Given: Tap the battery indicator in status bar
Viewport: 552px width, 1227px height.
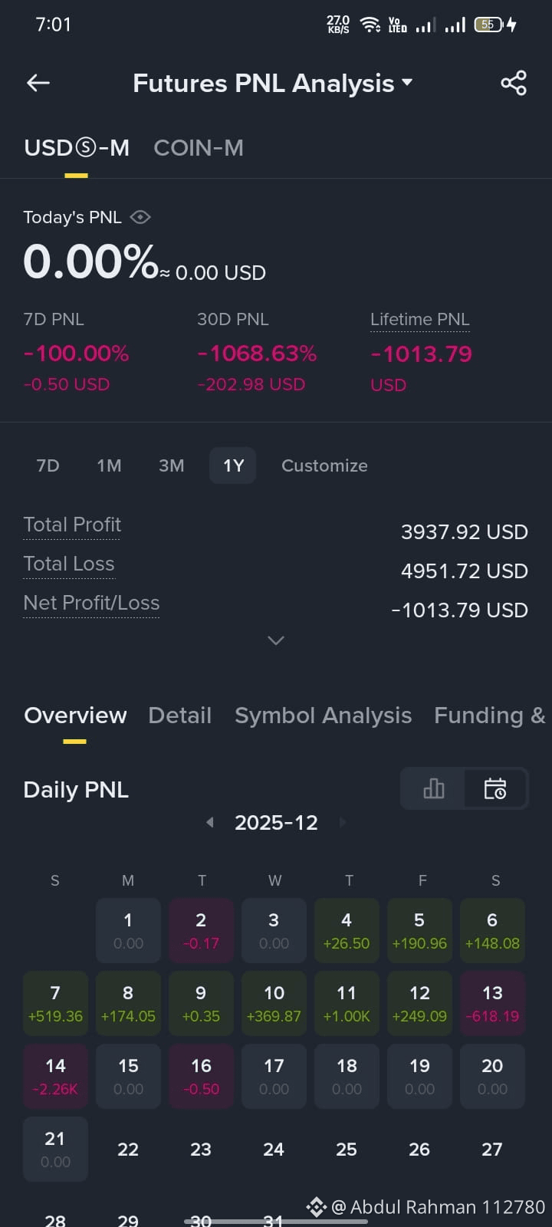Looking at the screenshot, I should point(488,25).
